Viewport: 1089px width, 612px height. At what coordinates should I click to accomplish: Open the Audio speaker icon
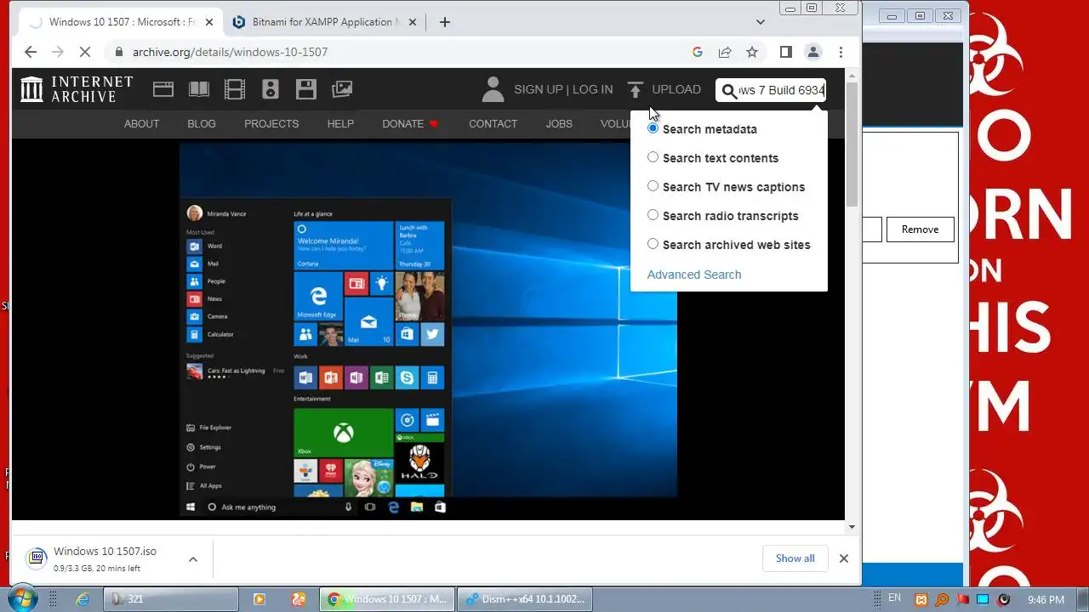pos(271,89)
